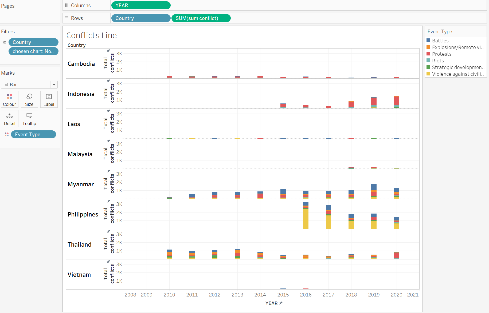Image resolution: width=489 pixels, height=313 pixels.
Task: Click the chosen chart filter pill
Action: coord(33,51)
